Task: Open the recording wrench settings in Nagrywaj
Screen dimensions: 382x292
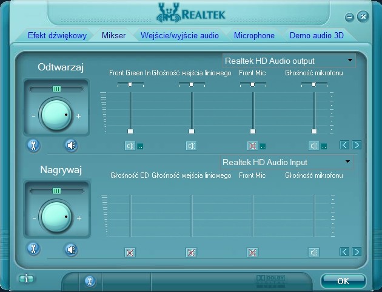Action: point(34,249)
